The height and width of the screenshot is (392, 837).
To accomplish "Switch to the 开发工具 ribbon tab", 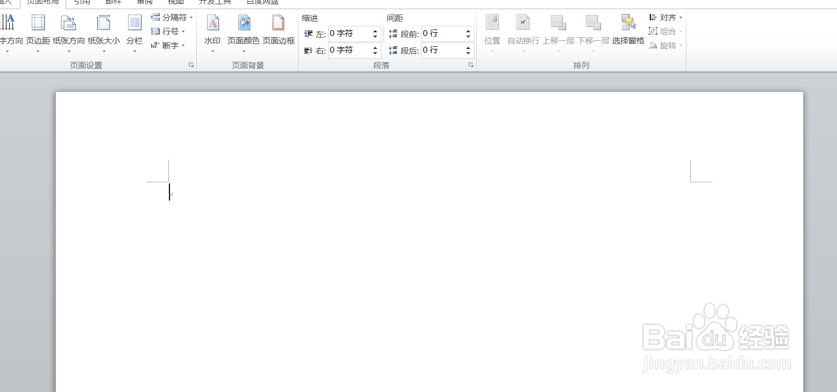I will point(215,3).
